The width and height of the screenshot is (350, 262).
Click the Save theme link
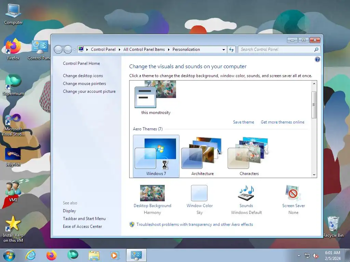243,122
